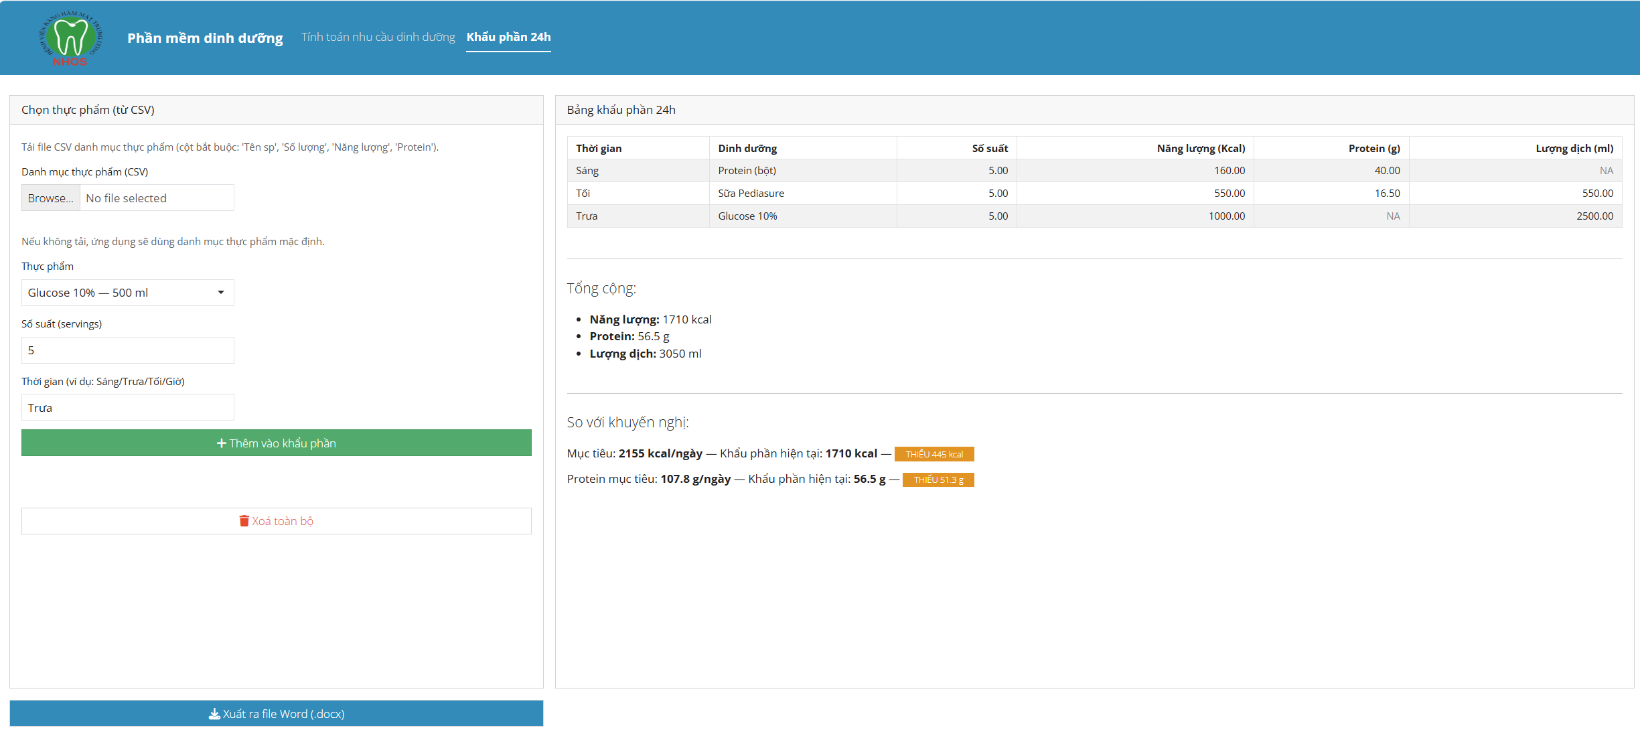
Task: Click the trash icon on Xoá toàn bộ
Action: 244,521
